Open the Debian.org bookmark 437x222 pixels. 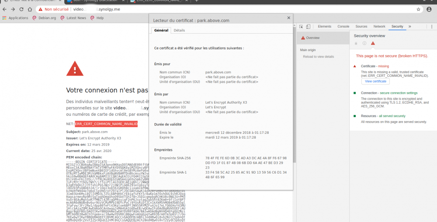tap(44, 18)
